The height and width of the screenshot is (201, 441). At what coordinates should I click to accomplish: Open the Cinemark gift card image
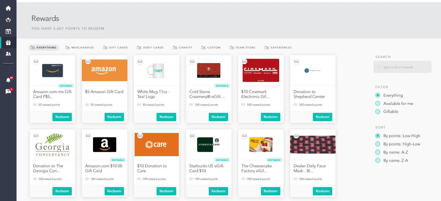point(261,70)
